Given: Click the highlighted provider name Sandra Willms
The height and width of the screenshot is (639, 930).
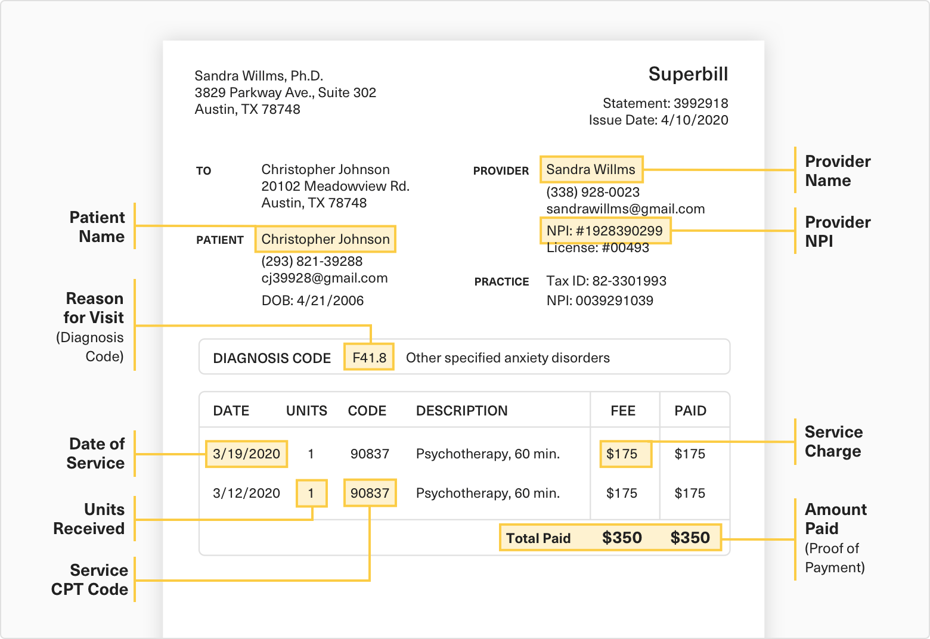Looking at the screenshot, I should point(591,170).
